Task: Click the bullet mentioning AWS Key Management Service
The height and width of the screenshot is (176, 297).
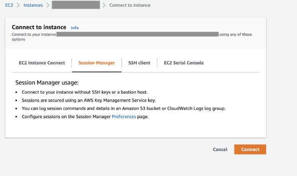Action: (x=89, y=100)
